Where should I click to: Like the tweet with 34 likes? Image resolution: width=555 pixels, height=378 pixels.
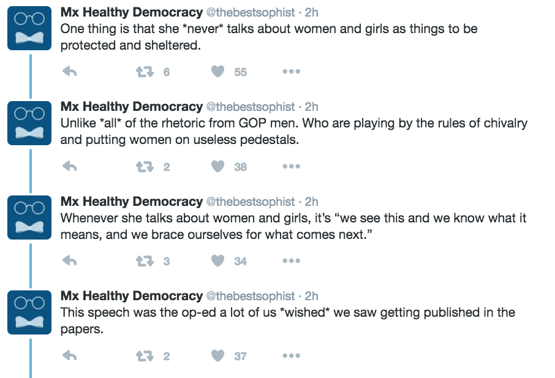point(217,261)
